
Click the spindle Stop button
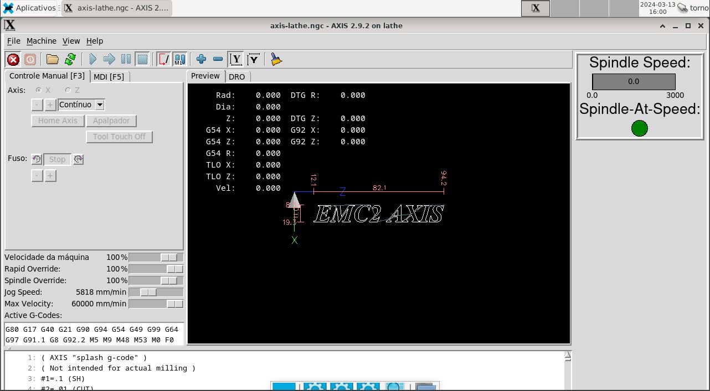pyautogui.click(x=58, y=159)
